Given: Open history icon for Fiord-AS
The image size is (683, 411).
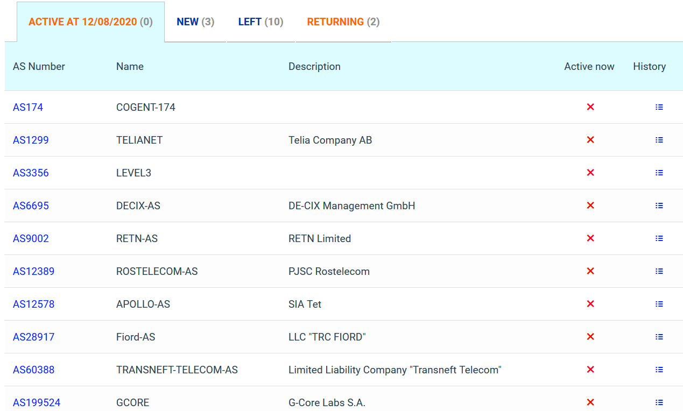Looking at the screenshot, I should click(x=659, y=337).
